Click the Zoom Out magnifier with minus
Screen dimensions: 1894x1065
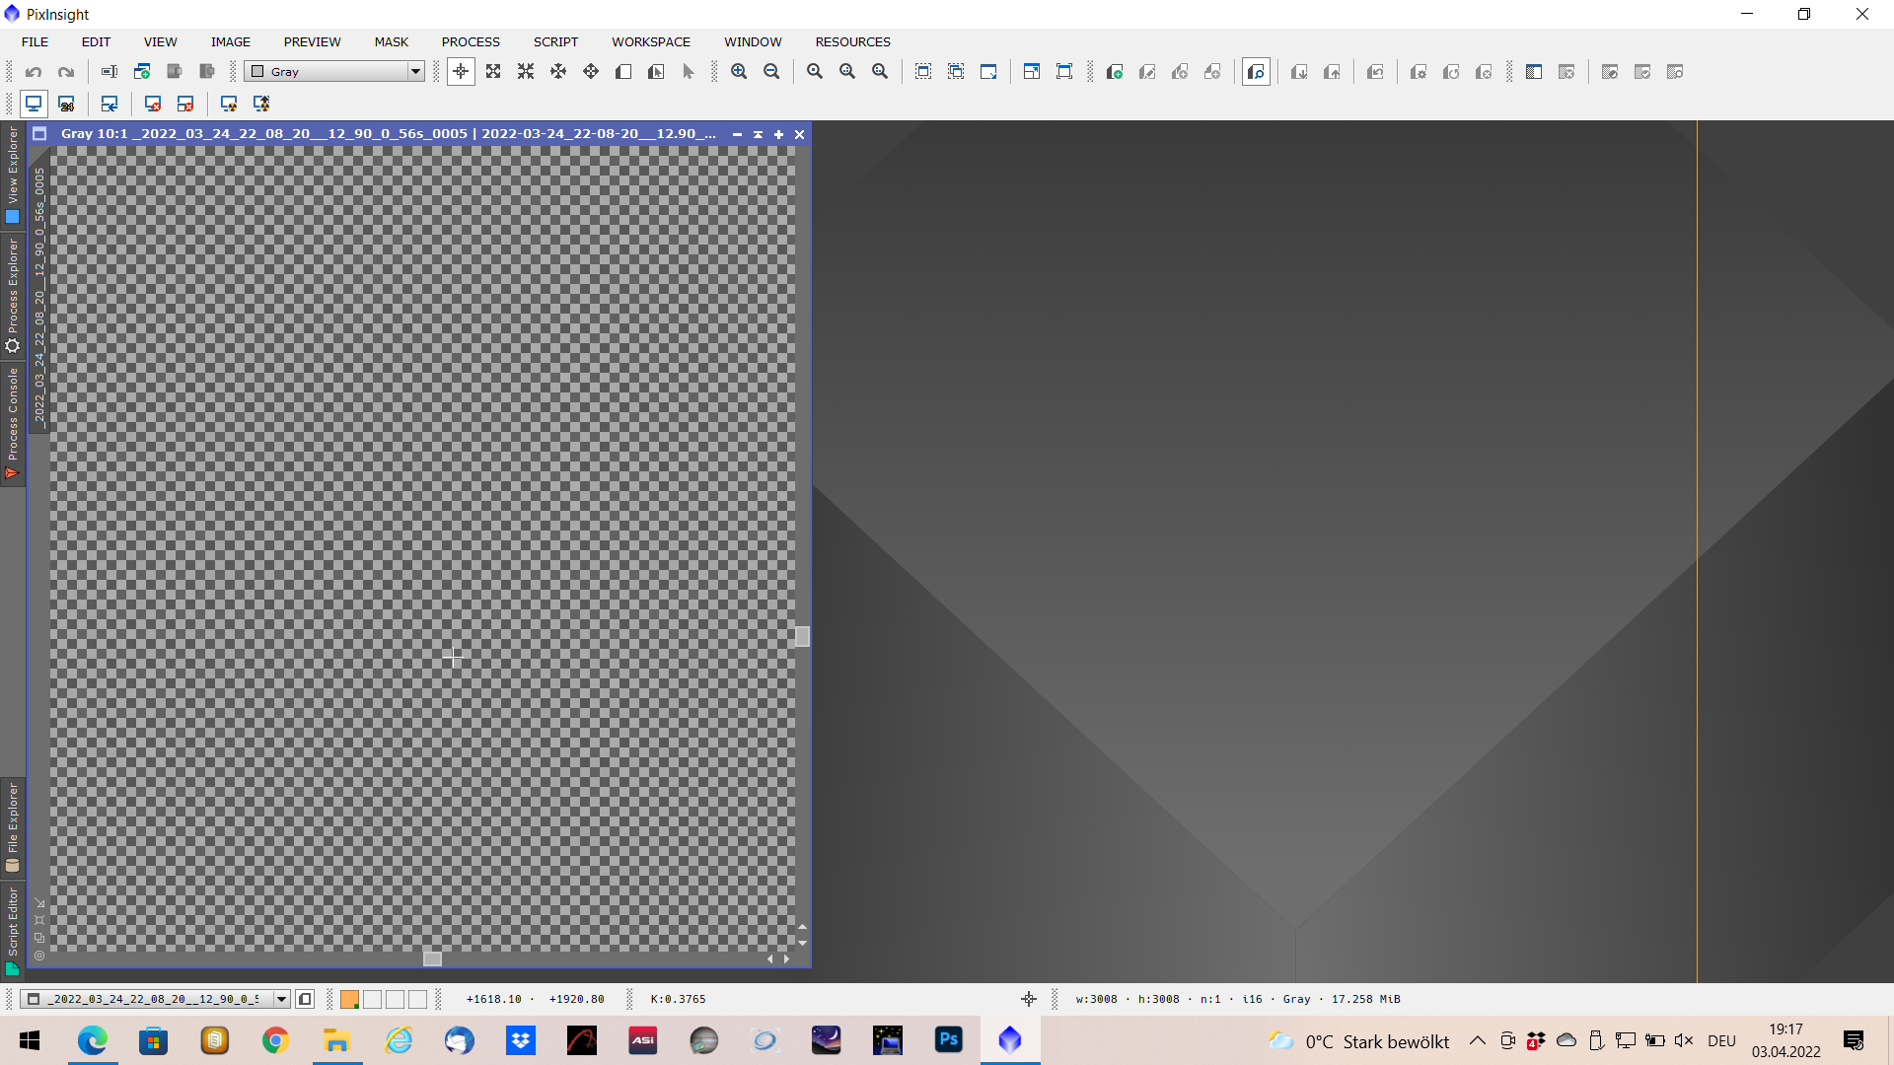771,72
